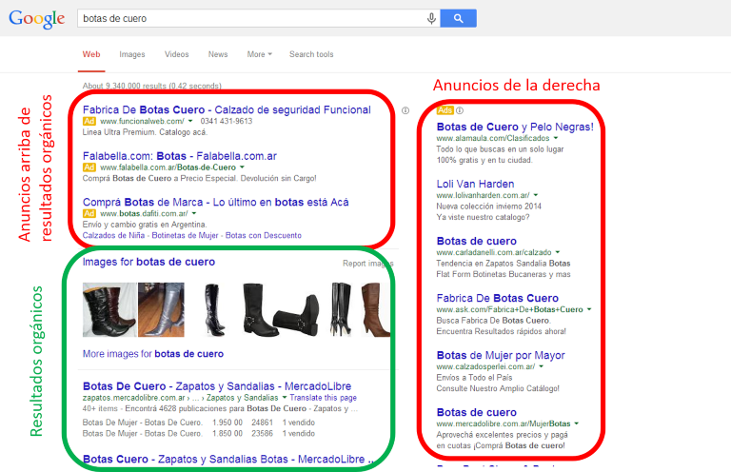
Task: Click 'Todo lo que buscas en un solo lugar' text
Action: point(501,149)
